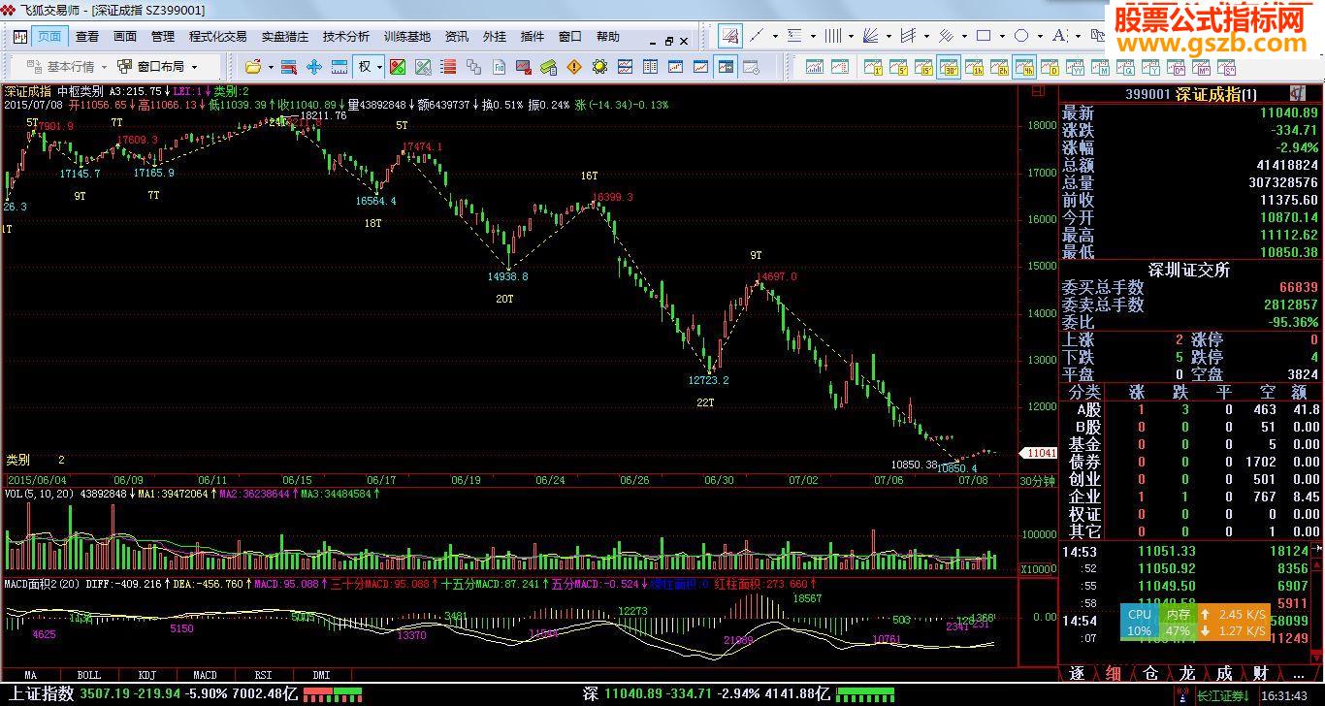This screenshot has width=1325, height=706.
Task: Open the 查看 menu
Action: pos(87,37)
